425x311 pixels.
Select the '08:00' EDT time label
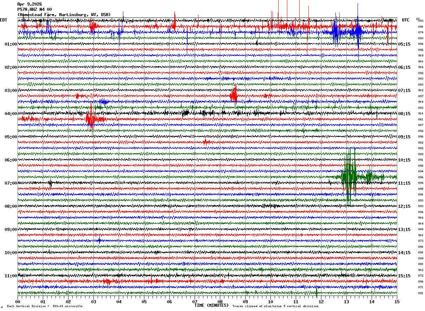tap(11, 206)
